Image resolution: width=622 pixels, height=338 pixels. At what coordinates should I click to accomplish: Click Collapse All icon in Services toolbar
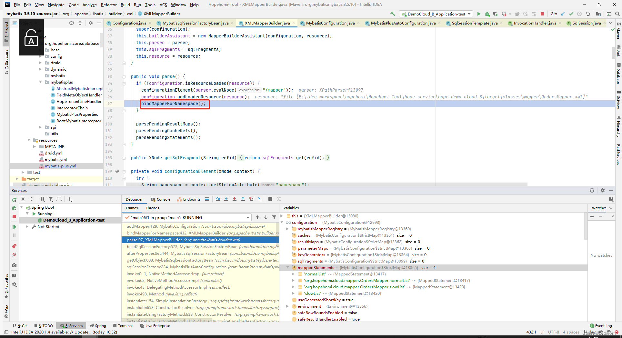coord(32,199)
